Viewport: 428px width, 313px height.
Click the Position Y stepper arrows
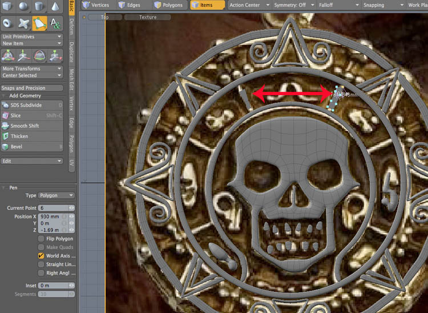point(71,223)
